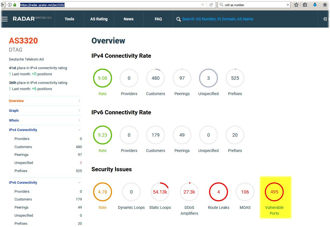Image resolution: width=330 pixels, height=227 pixels.
Task: Click the 480 Customers circle in IPv4 overview
Action: tap(156, 78)
